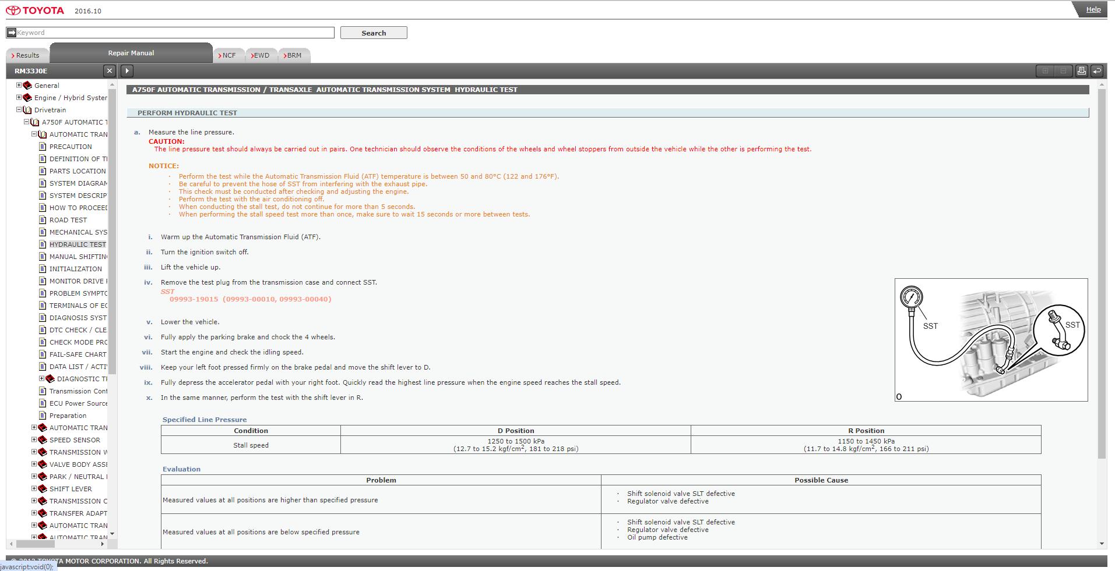Click the SHIFT LEVER book icon
The height and width of the screenshot is (571, 1115).
[x=43, y=489]
